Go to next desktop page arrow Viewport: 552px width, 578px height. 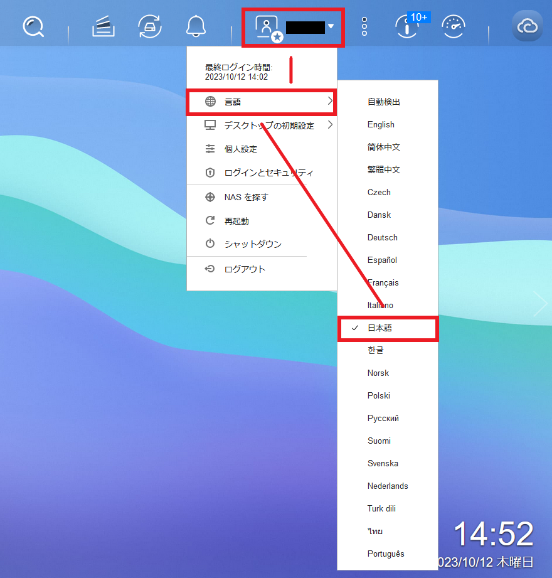coord(540,303)
